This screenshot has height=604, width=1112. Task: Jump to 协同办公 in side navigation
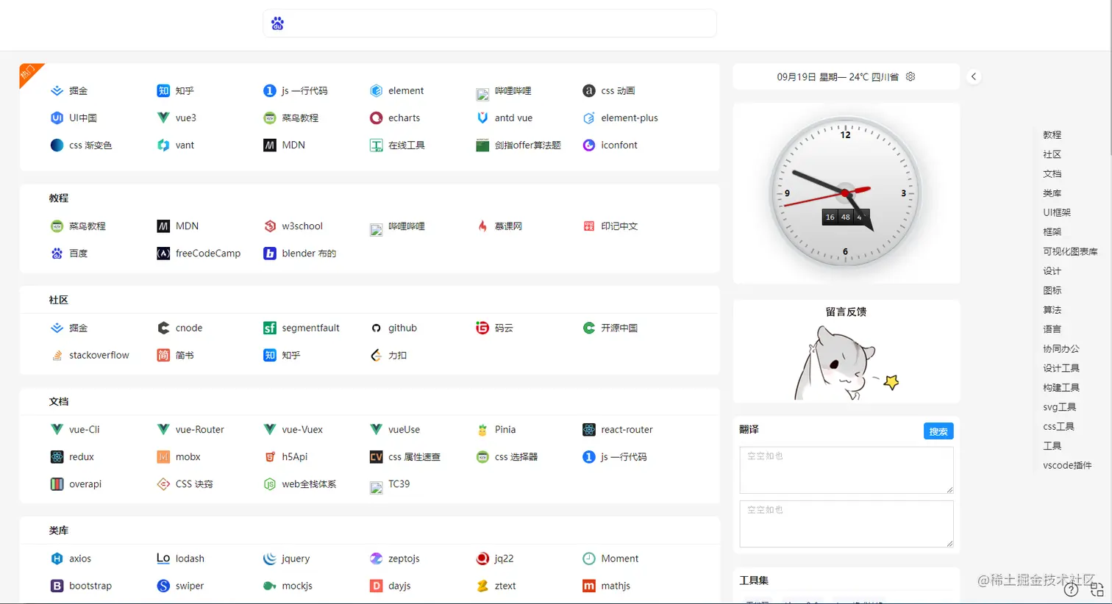tap(1061, 348)
